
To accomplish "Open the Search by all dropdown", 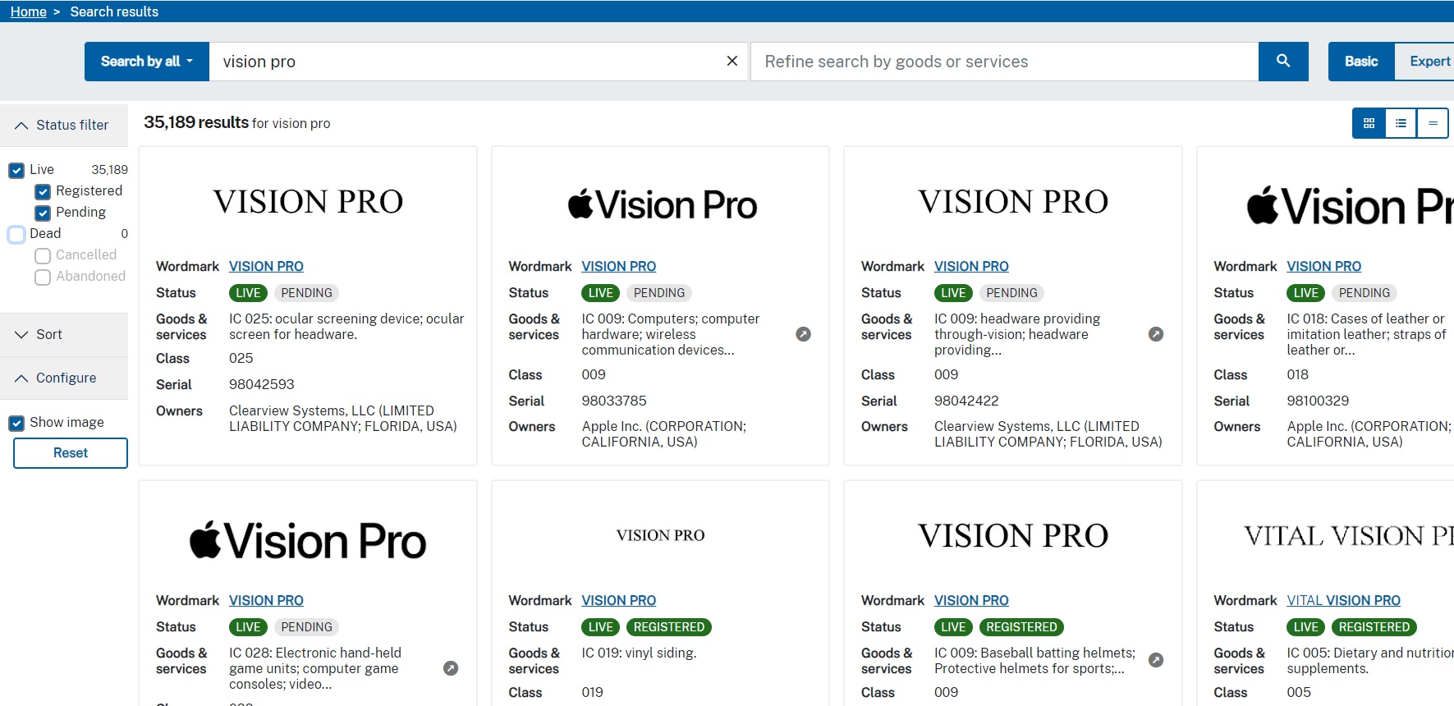I will pyautogui.click(x=147, y=62).
